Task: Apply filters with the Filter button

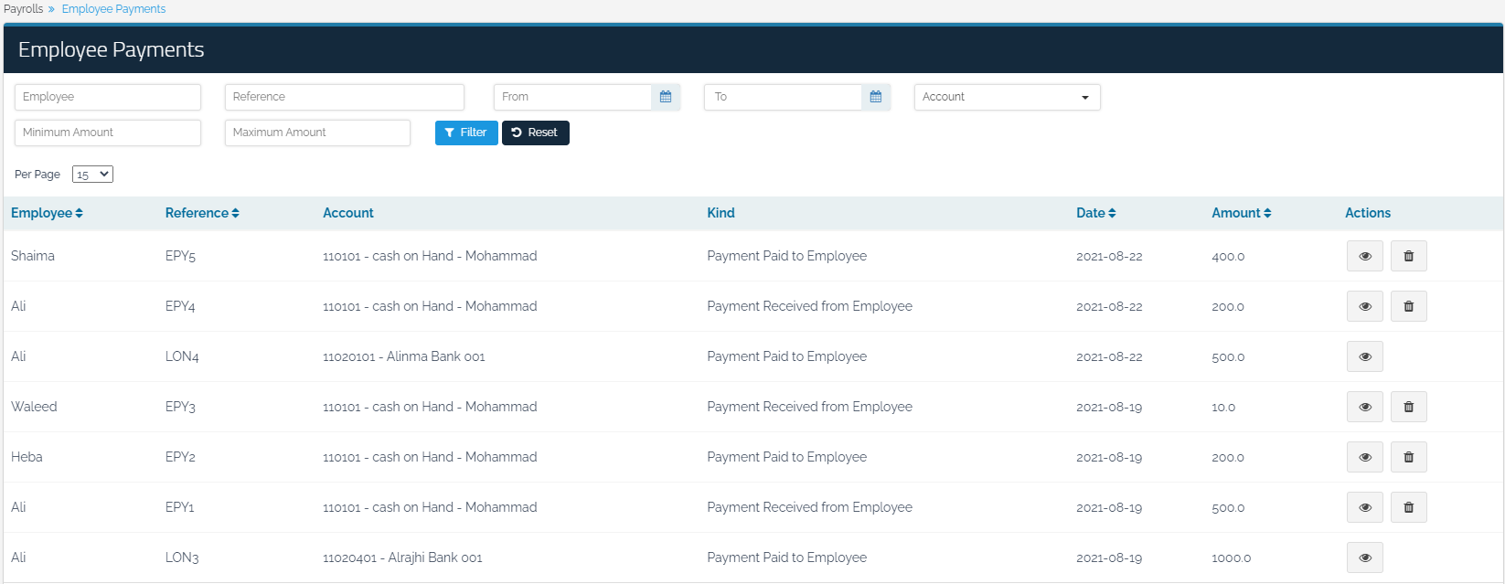Action: click(x=466, y=133)
